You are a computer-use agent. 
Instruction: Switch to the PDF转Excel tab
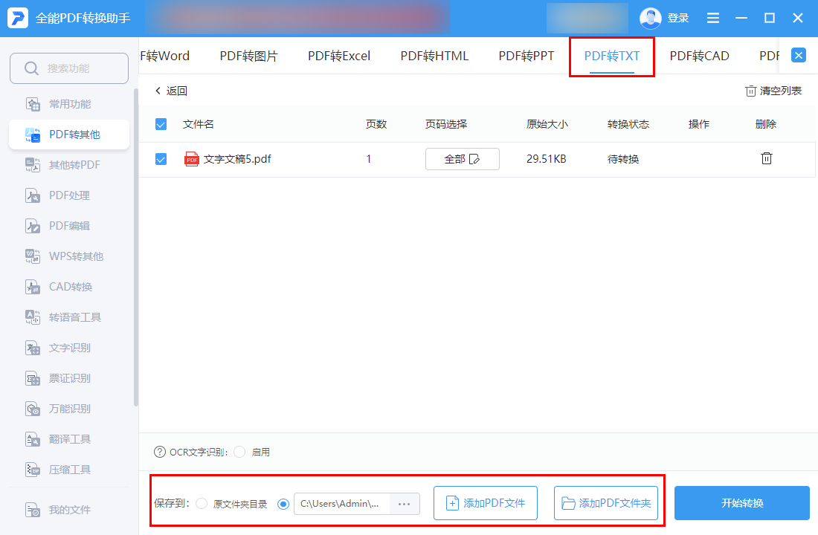point(338,55)
